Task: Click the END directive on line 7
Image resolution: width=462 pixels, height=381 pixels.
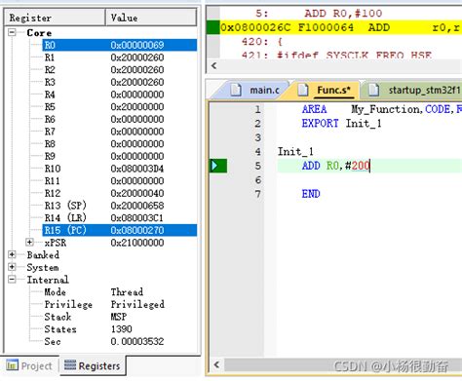Action: (x=311, y=194)
